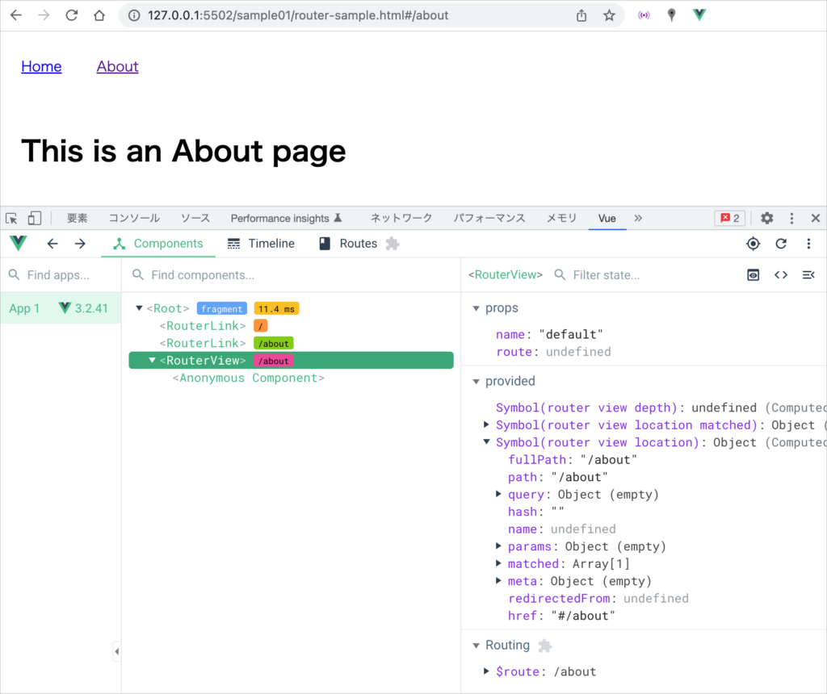Toggle the device toolbar icon
Viewport: 827px width, 694px height.
[35, 218]
